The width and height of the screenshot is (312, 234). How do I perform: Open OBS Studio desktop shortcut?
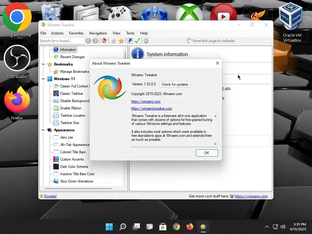pos(17,62)
